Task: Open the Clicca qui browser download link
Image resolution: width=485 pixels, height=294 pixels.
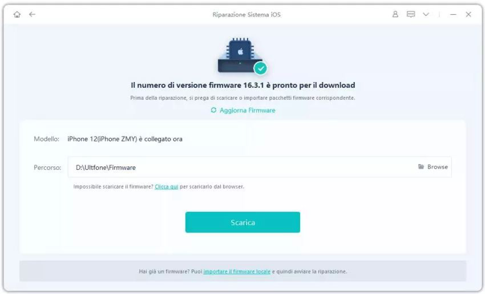Action: tap(166, 186)
